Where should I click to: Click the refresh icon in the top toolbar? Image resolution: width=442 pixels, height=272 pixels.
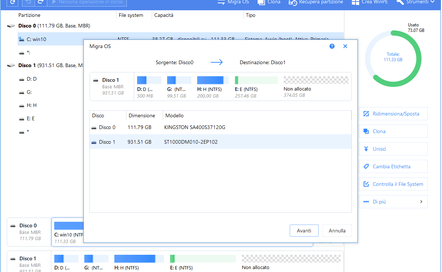12,2
